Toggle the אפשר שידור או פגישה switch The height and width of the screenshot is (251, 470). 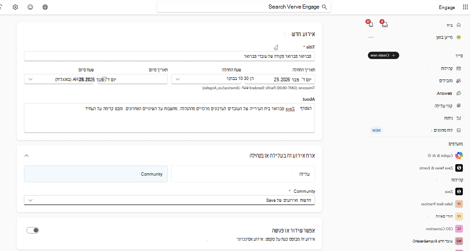tap(33, 230)
